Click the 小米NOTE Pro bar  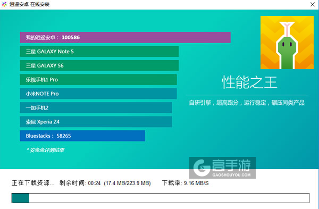click(x=98, y=94)
